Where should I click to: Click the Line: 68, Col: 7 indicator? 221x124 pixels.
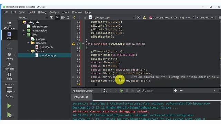pos(208,17)
